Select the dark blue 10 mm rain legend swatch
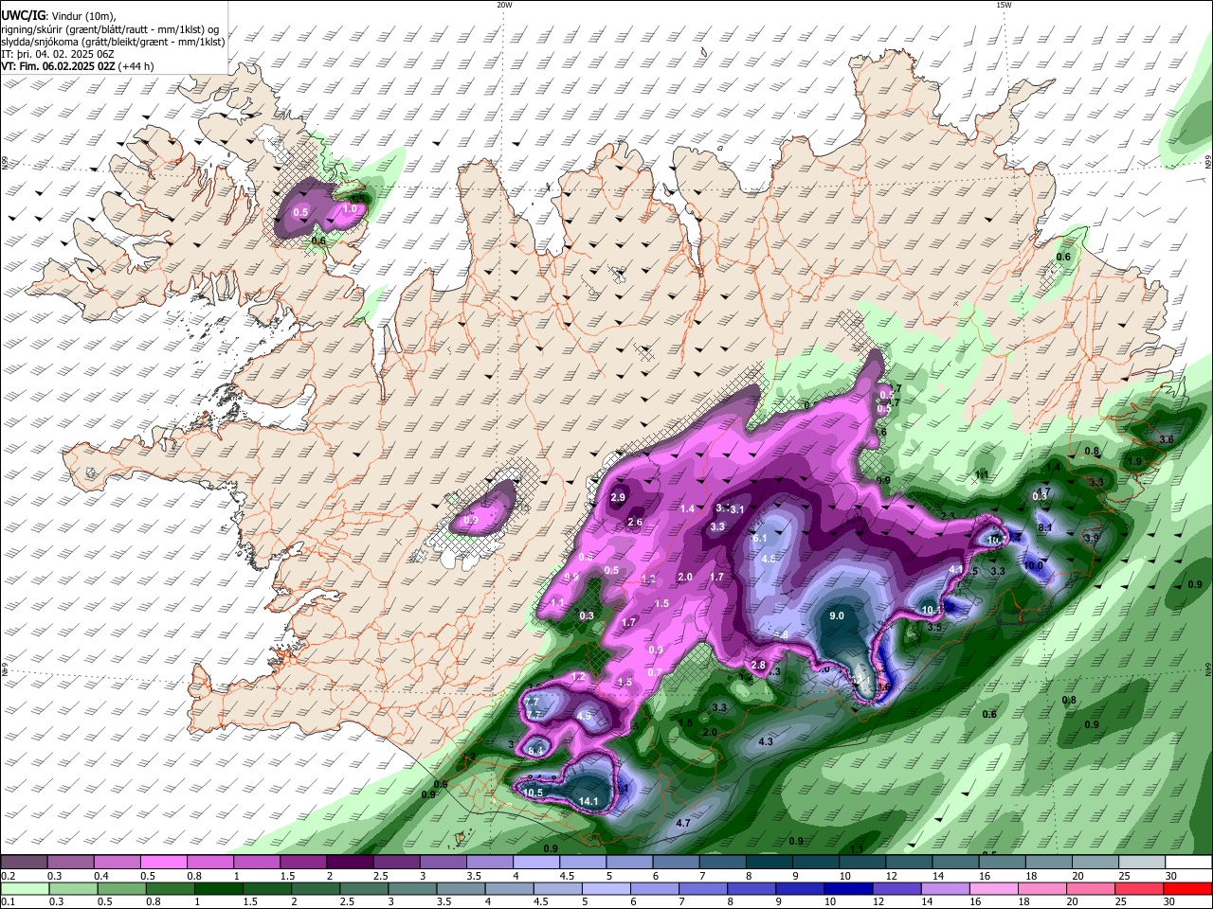 (x=846, y=888)
